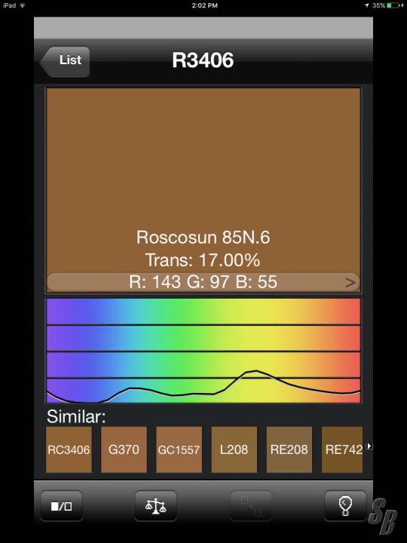
Task: Show more similar swatches with right arrow
Action: (x=369, y=446)
